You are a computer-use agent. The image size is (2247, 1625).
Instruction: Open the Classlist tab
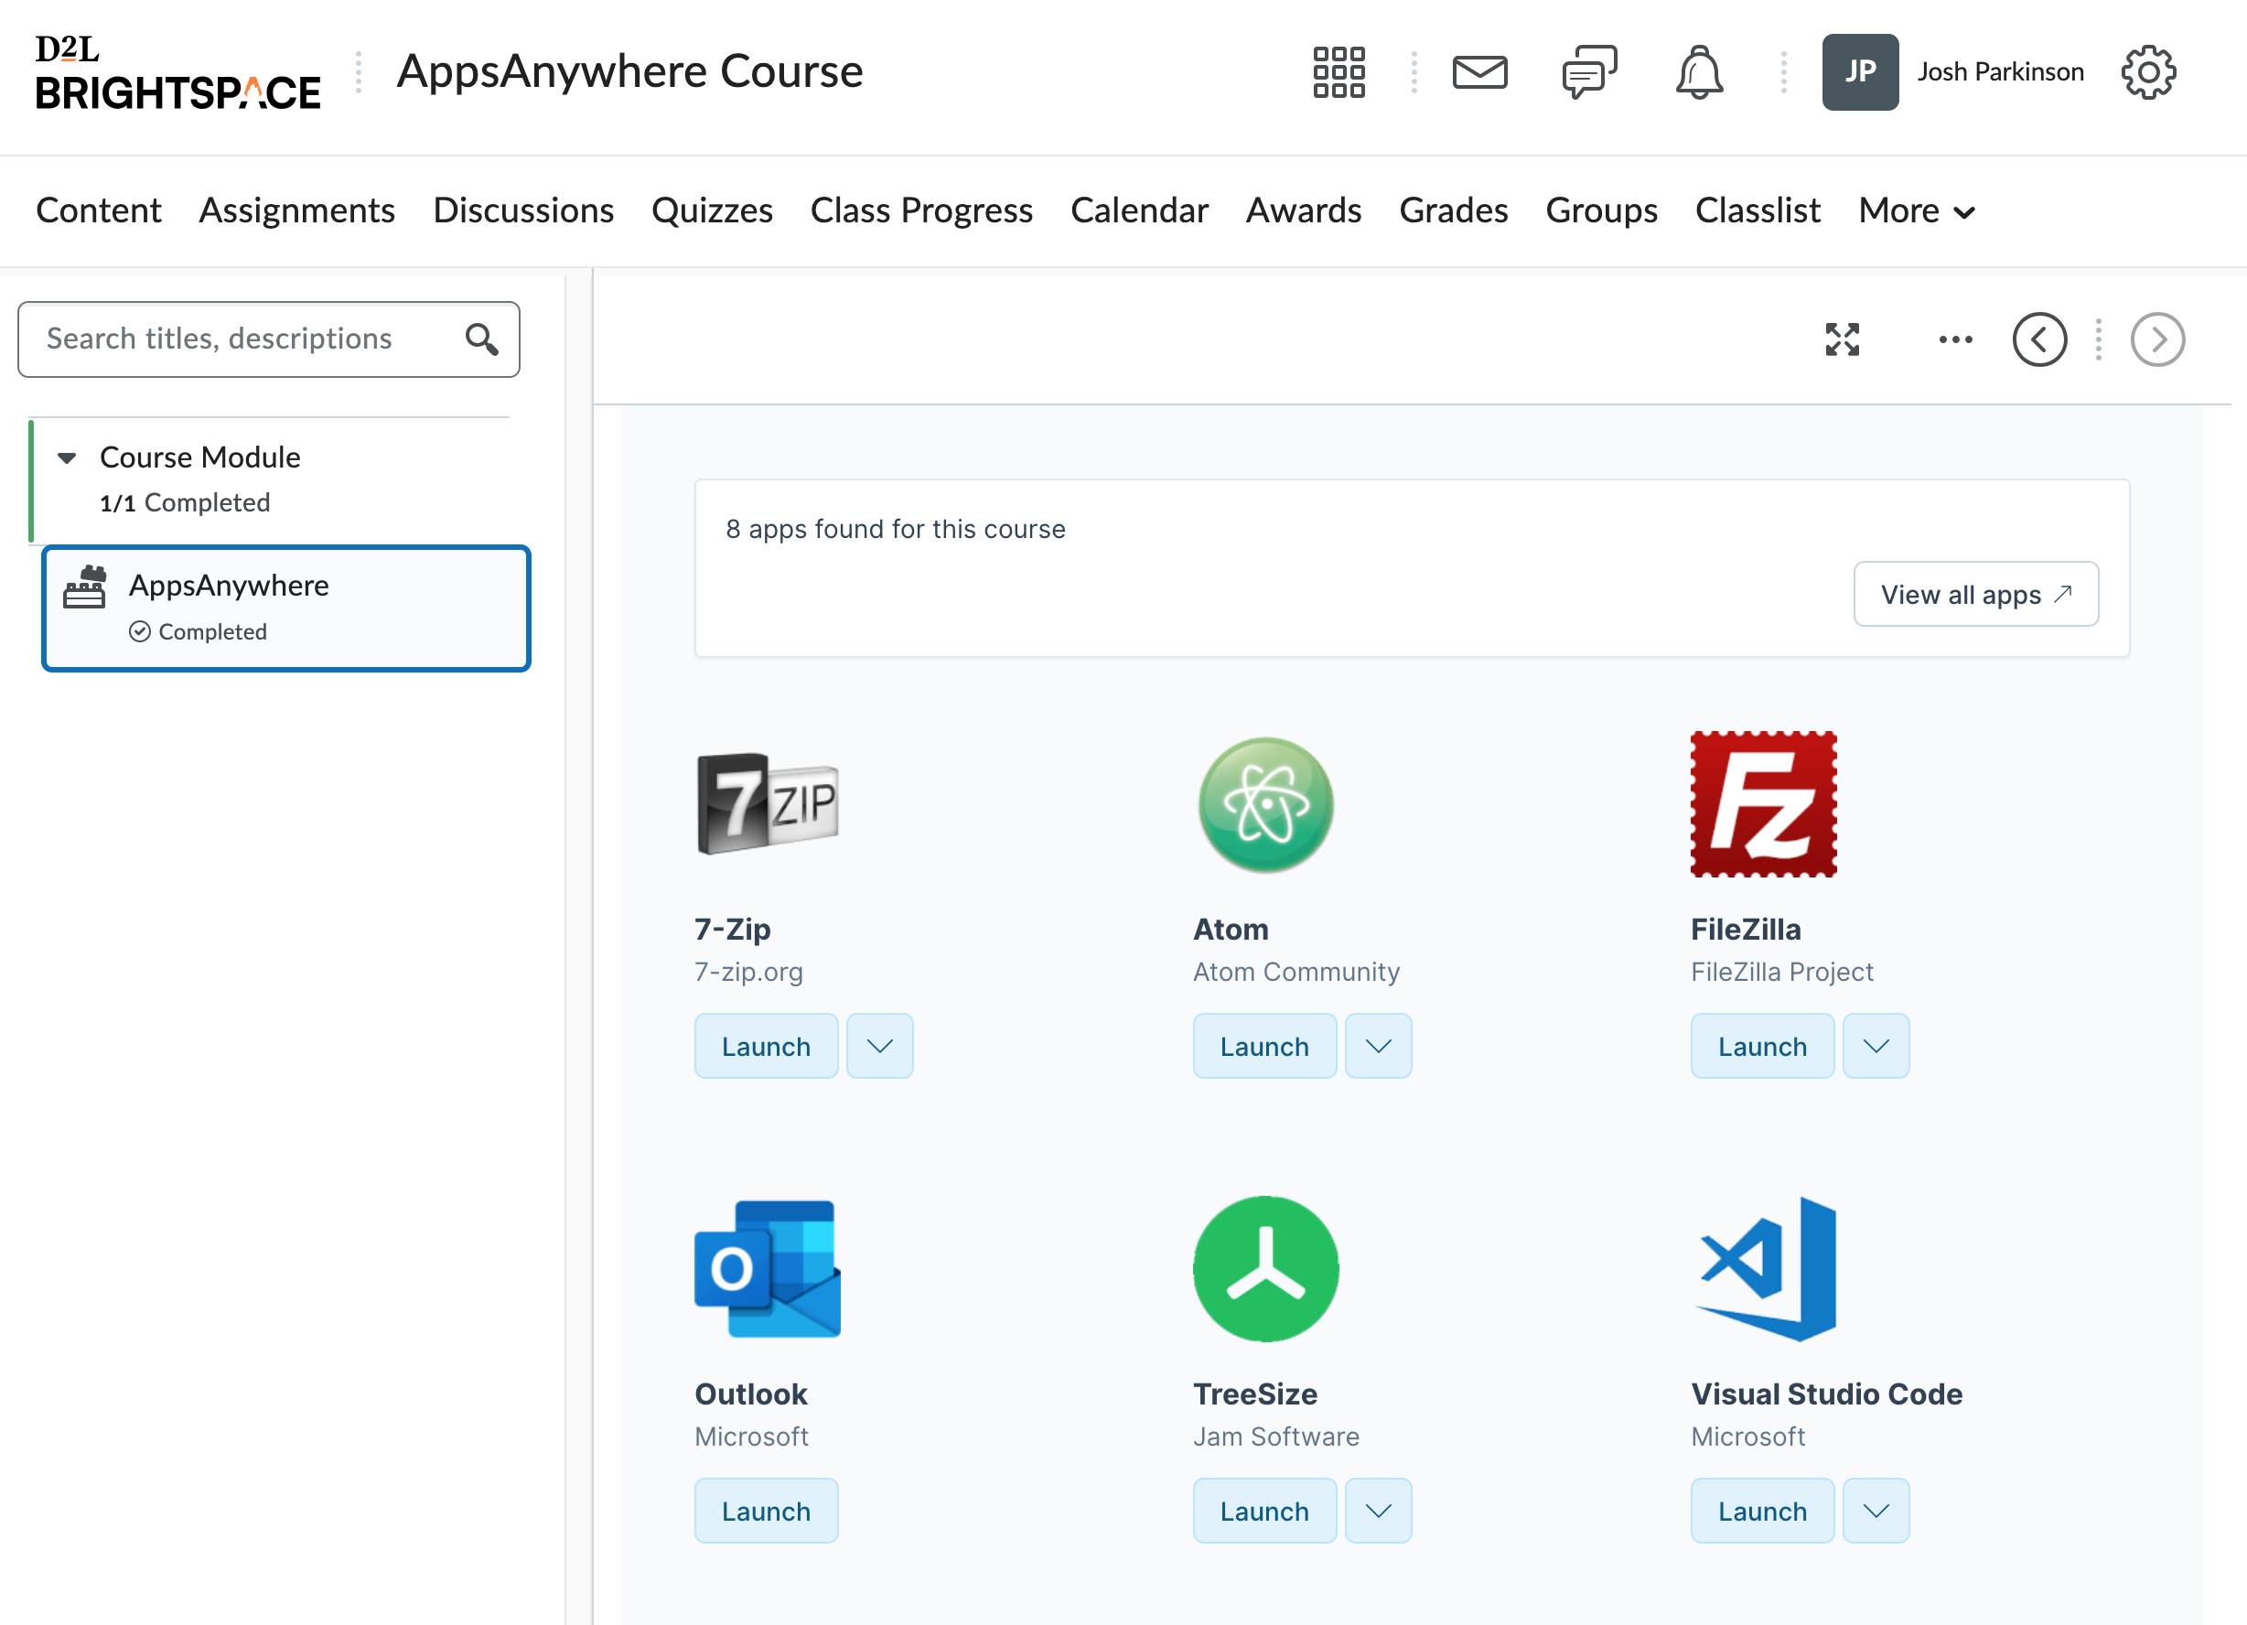coord(1758,211)
